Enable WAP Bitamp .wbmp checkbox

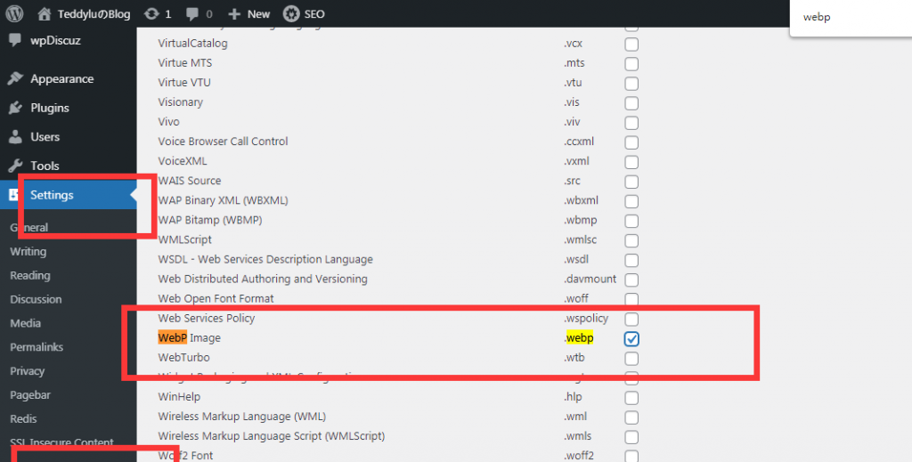(631, 221)
